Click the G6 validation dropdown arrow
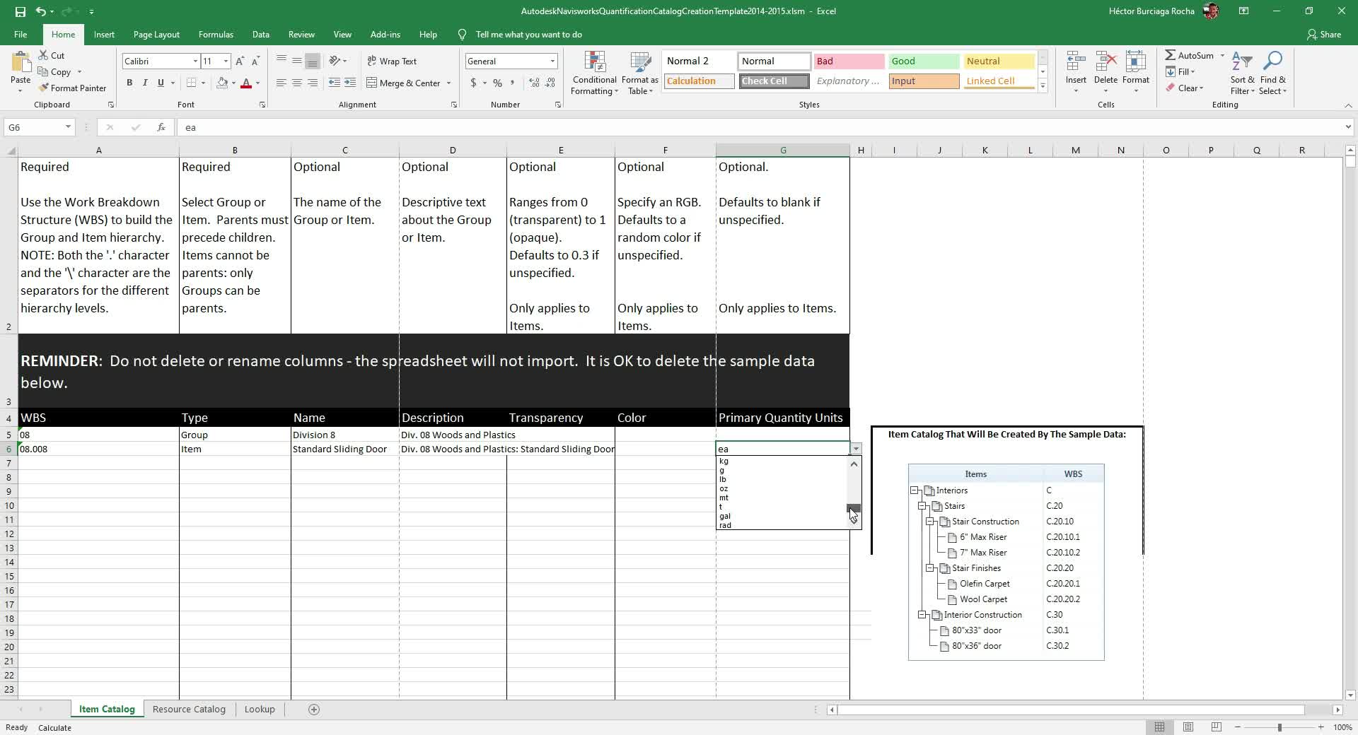This screenshot has width=1358, height=735. pos(856,449)
